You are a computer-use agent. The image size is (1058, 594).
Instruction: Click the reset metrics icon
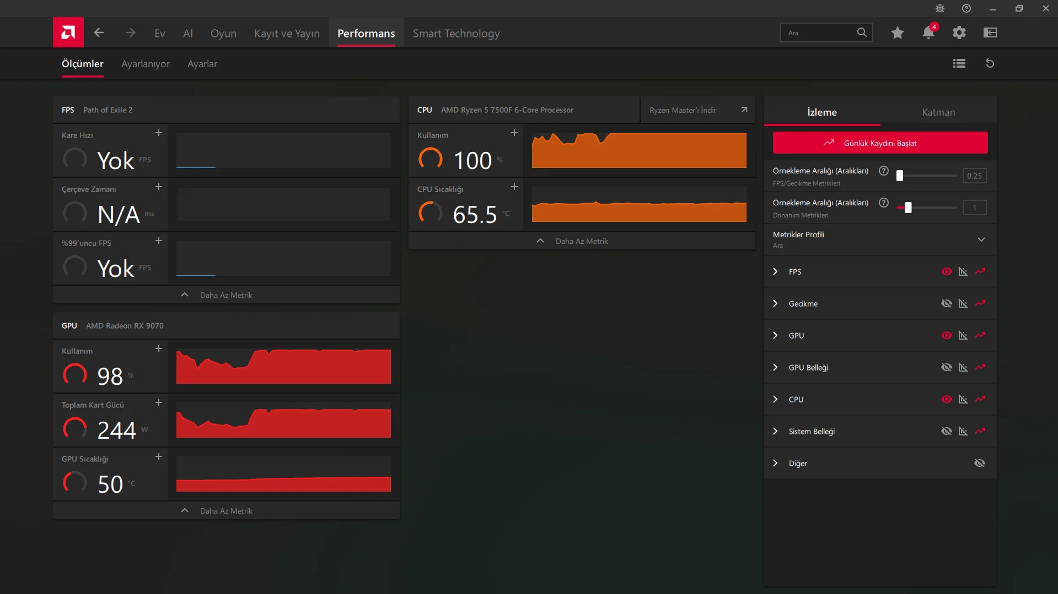(990, 64)
